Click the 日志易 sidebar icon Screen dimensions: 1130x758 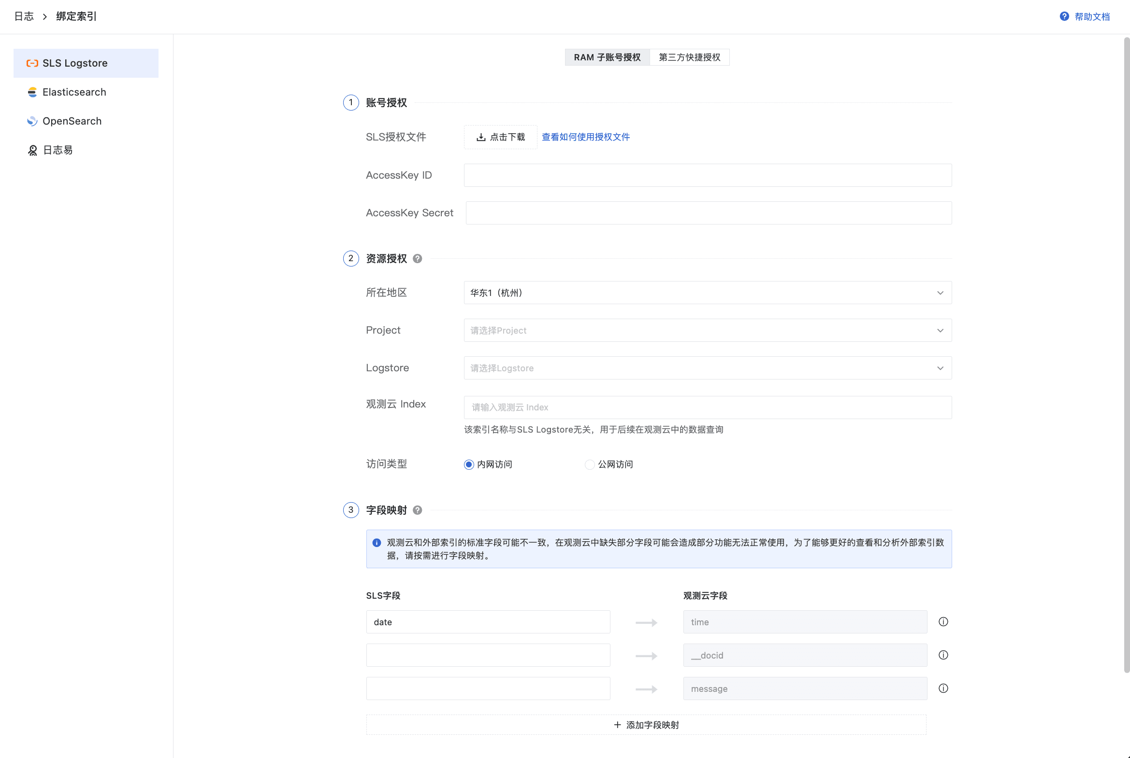(32, 150)
